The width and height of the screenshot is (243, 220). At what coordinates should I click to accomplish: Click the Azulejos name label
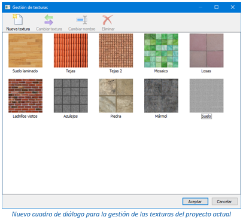(x=71, y=116)
